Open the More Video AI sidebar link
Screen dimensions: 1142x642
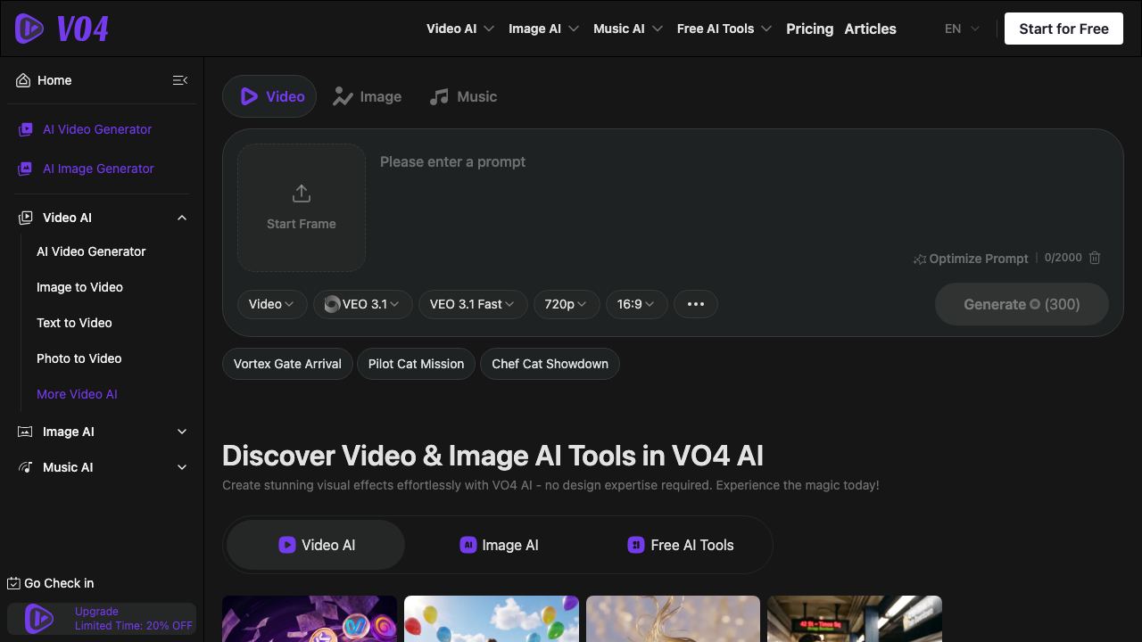click(77, 394)
